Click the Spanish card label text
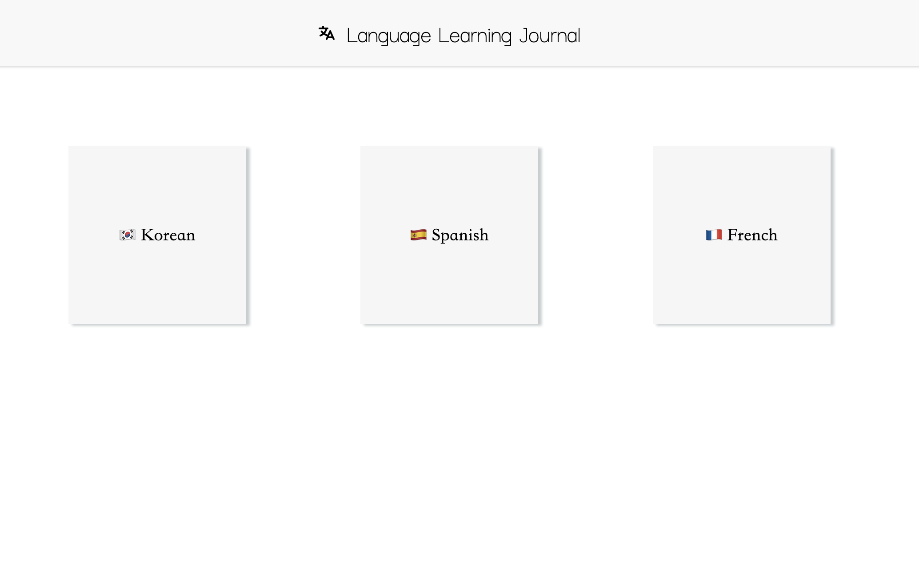919x583 pixels. [459, 235]
